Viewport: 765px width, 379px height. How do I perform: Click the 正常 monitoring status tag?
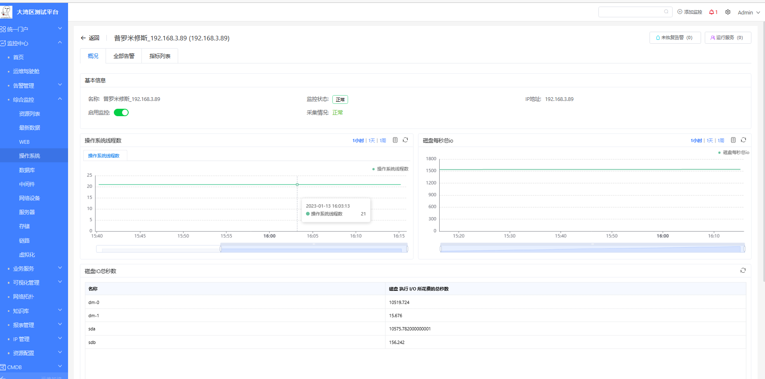[x=340, y=99]
